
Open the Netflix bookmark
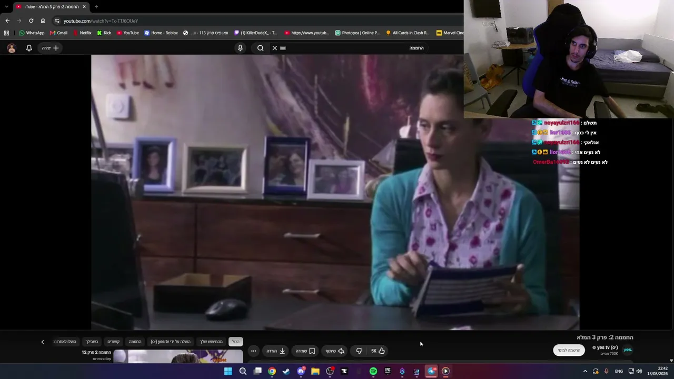pos(82,33)
